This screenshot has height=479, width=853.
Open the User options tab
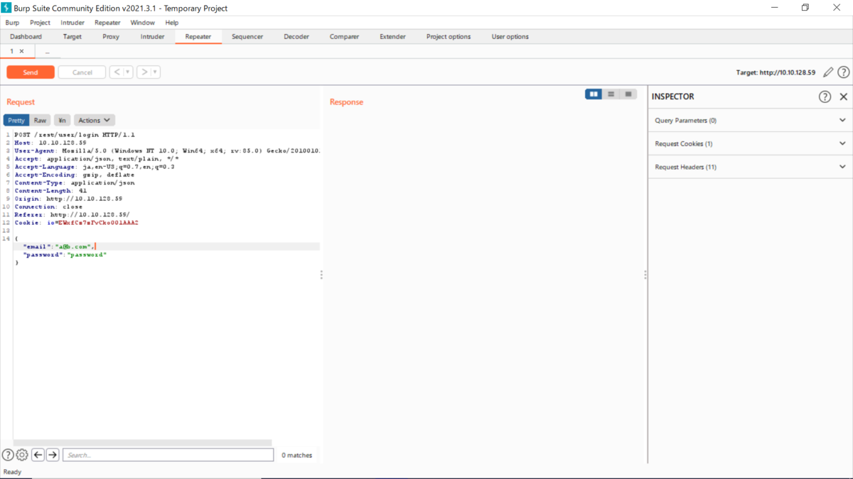tap(510, 37)
